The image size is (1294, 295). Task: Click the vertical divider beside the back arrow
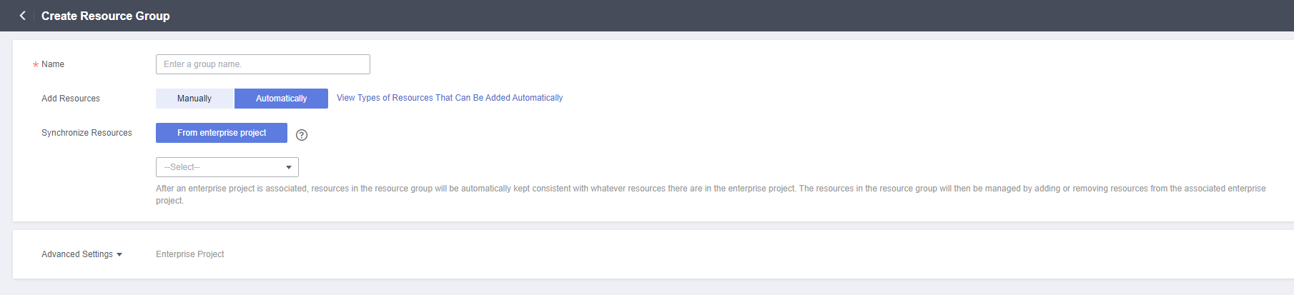coord(34,16)
